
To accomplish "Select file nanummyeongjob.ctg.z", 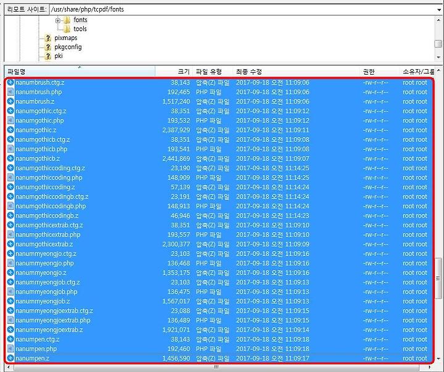I will pos(47,283).
